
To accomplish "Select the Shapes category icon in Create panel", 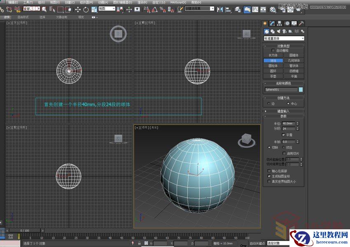I will coord(272,30).
